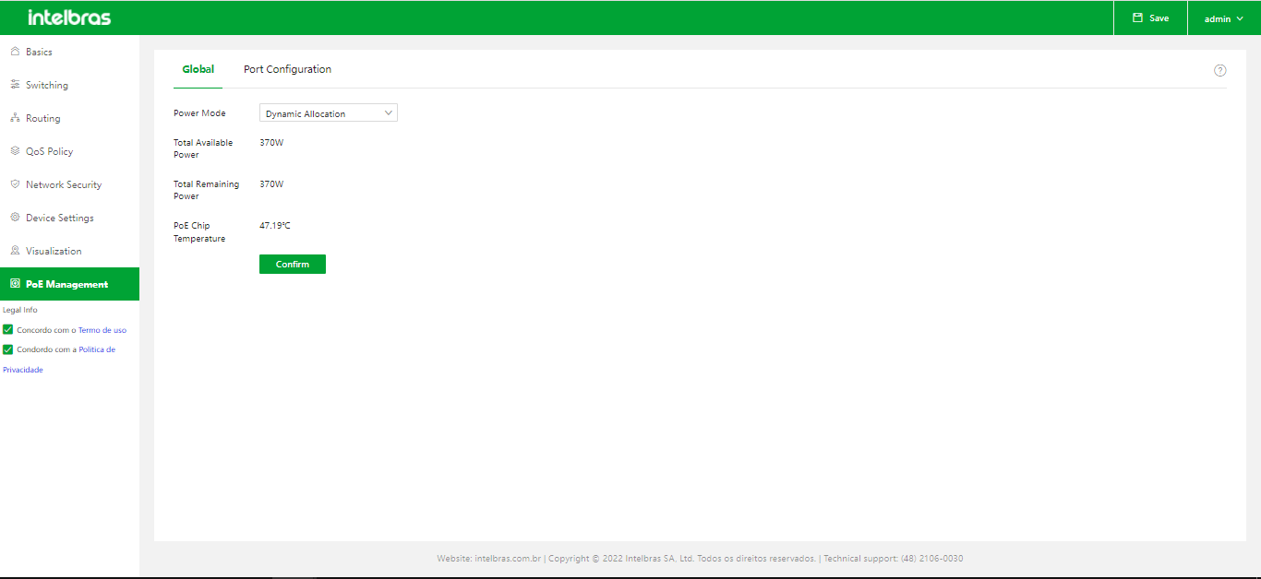Uncheck the Termo de uso agreement checkbox

click(8, 330)
